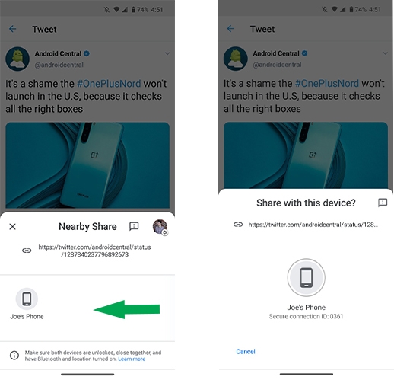
Task: Expand tweet options chevron in right screen
Action: pos(386,53)
